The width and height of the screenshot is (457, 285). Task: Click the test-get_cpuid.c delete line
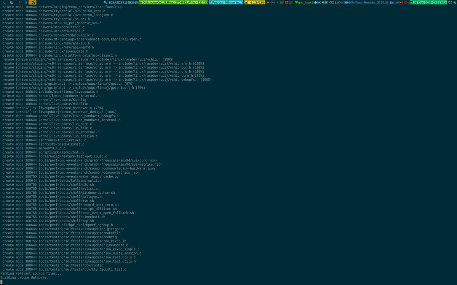click(x=54, y=157)
